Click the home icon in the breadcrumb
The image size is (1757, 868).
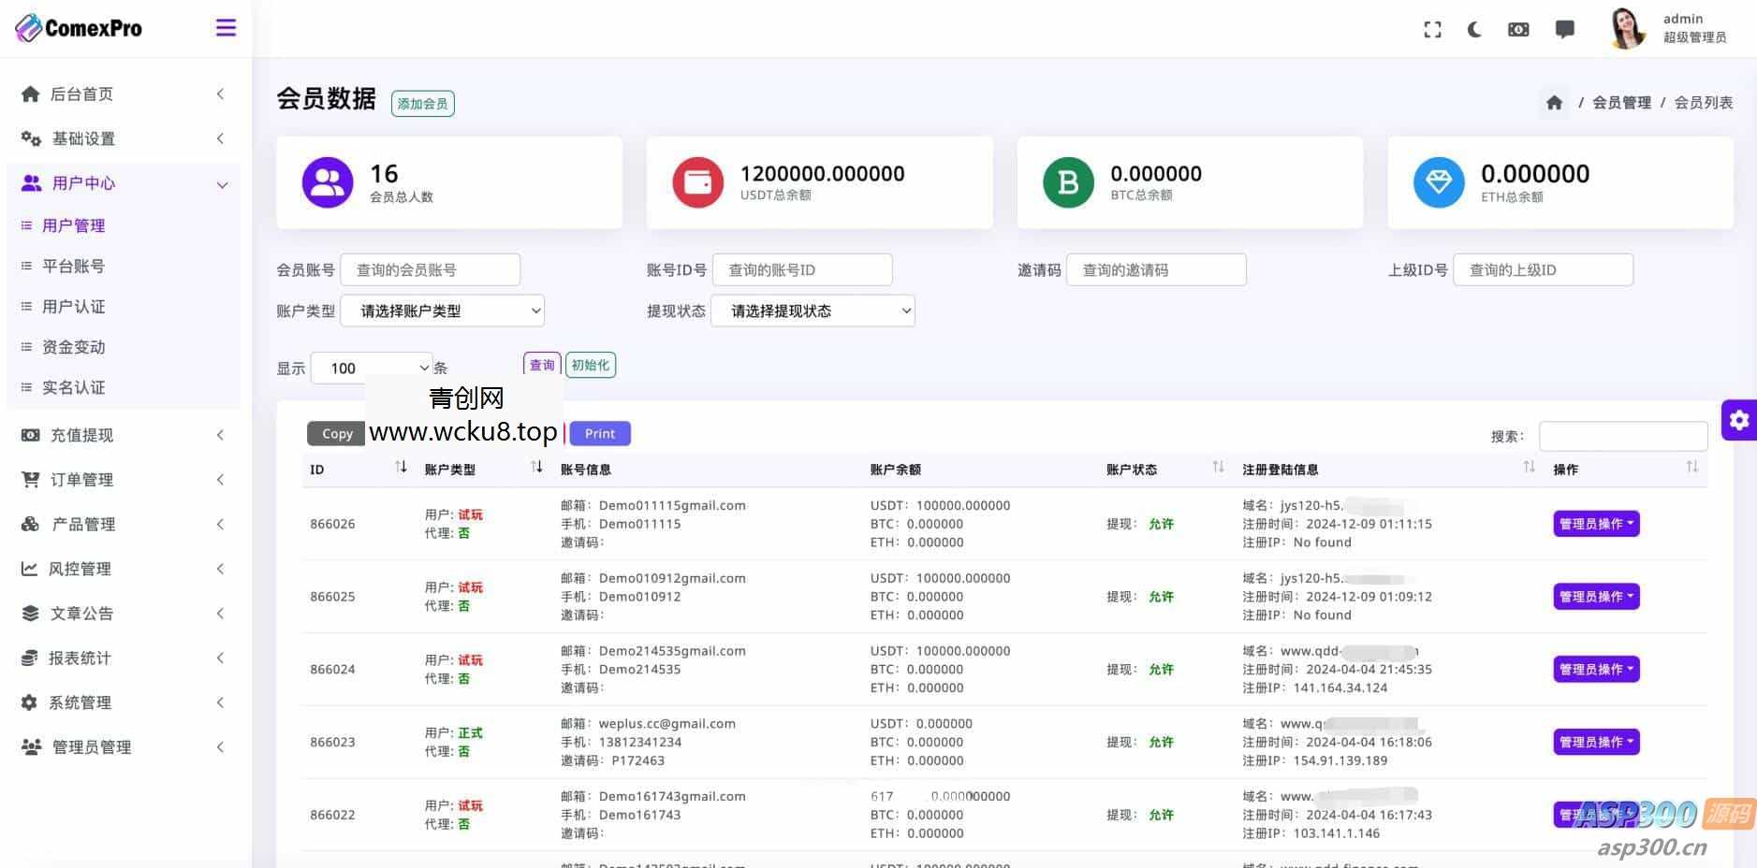pos(1554,103)
